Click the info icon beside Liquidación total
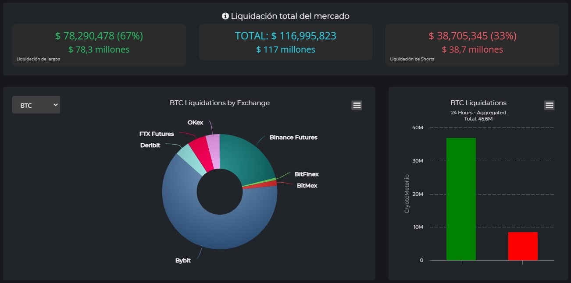The height and width of the screenshot is (283, 571). tap(225, 16)
